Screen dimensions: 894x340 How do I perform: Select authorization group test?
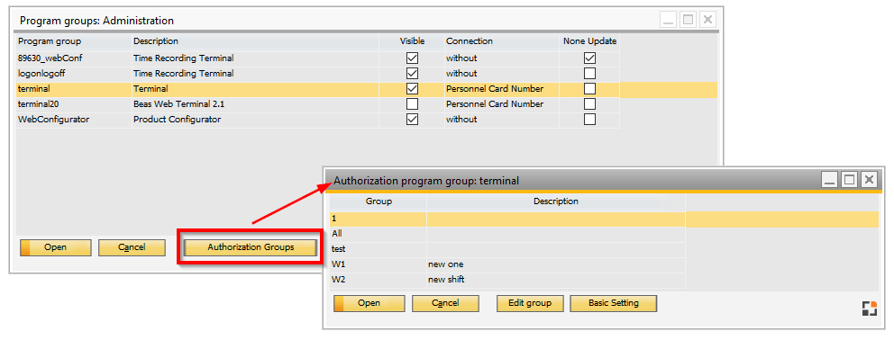pos(379,249)
